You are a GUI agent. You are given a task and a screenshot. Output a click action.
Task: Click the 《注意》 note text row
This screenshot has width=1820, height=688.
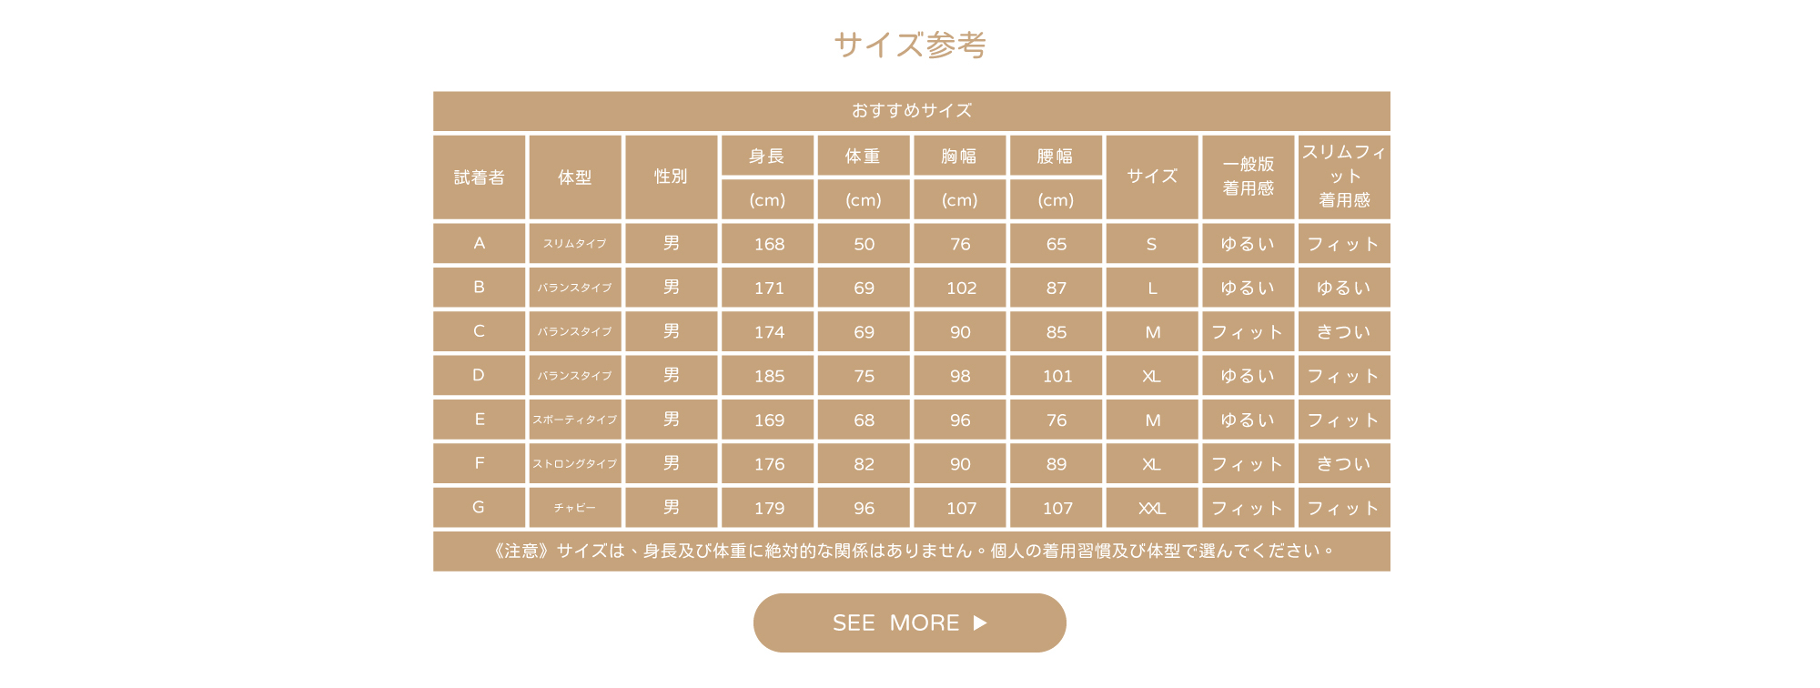point(911,551)
